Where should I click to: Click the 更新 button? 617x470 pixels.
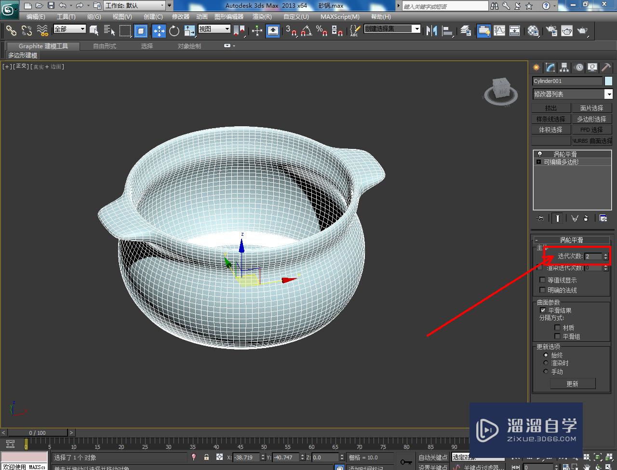click(x=573, y=384)
